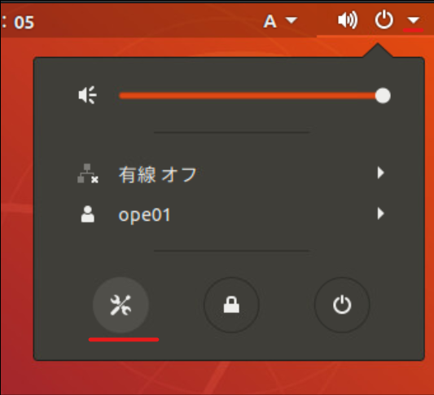434x395 pixels.
Task: Click the power off button in the menu
Action: (x=342, y=305)
